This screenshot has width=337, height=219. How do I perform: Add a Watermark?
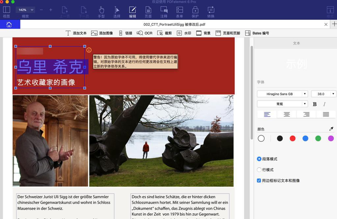point(184,33)
